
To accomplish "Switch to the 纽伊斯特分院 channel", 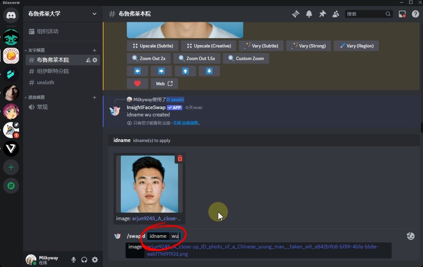I will 53,71.
